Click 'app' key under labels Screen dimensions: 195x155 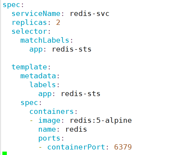point(45,94)
